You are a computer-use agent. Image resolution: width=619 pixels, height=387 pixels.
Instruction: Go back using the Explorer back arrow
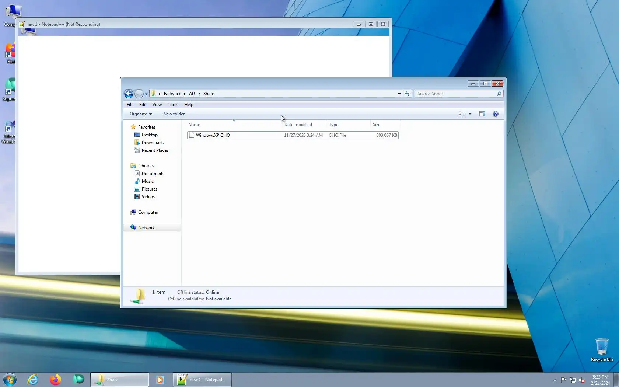129,94
